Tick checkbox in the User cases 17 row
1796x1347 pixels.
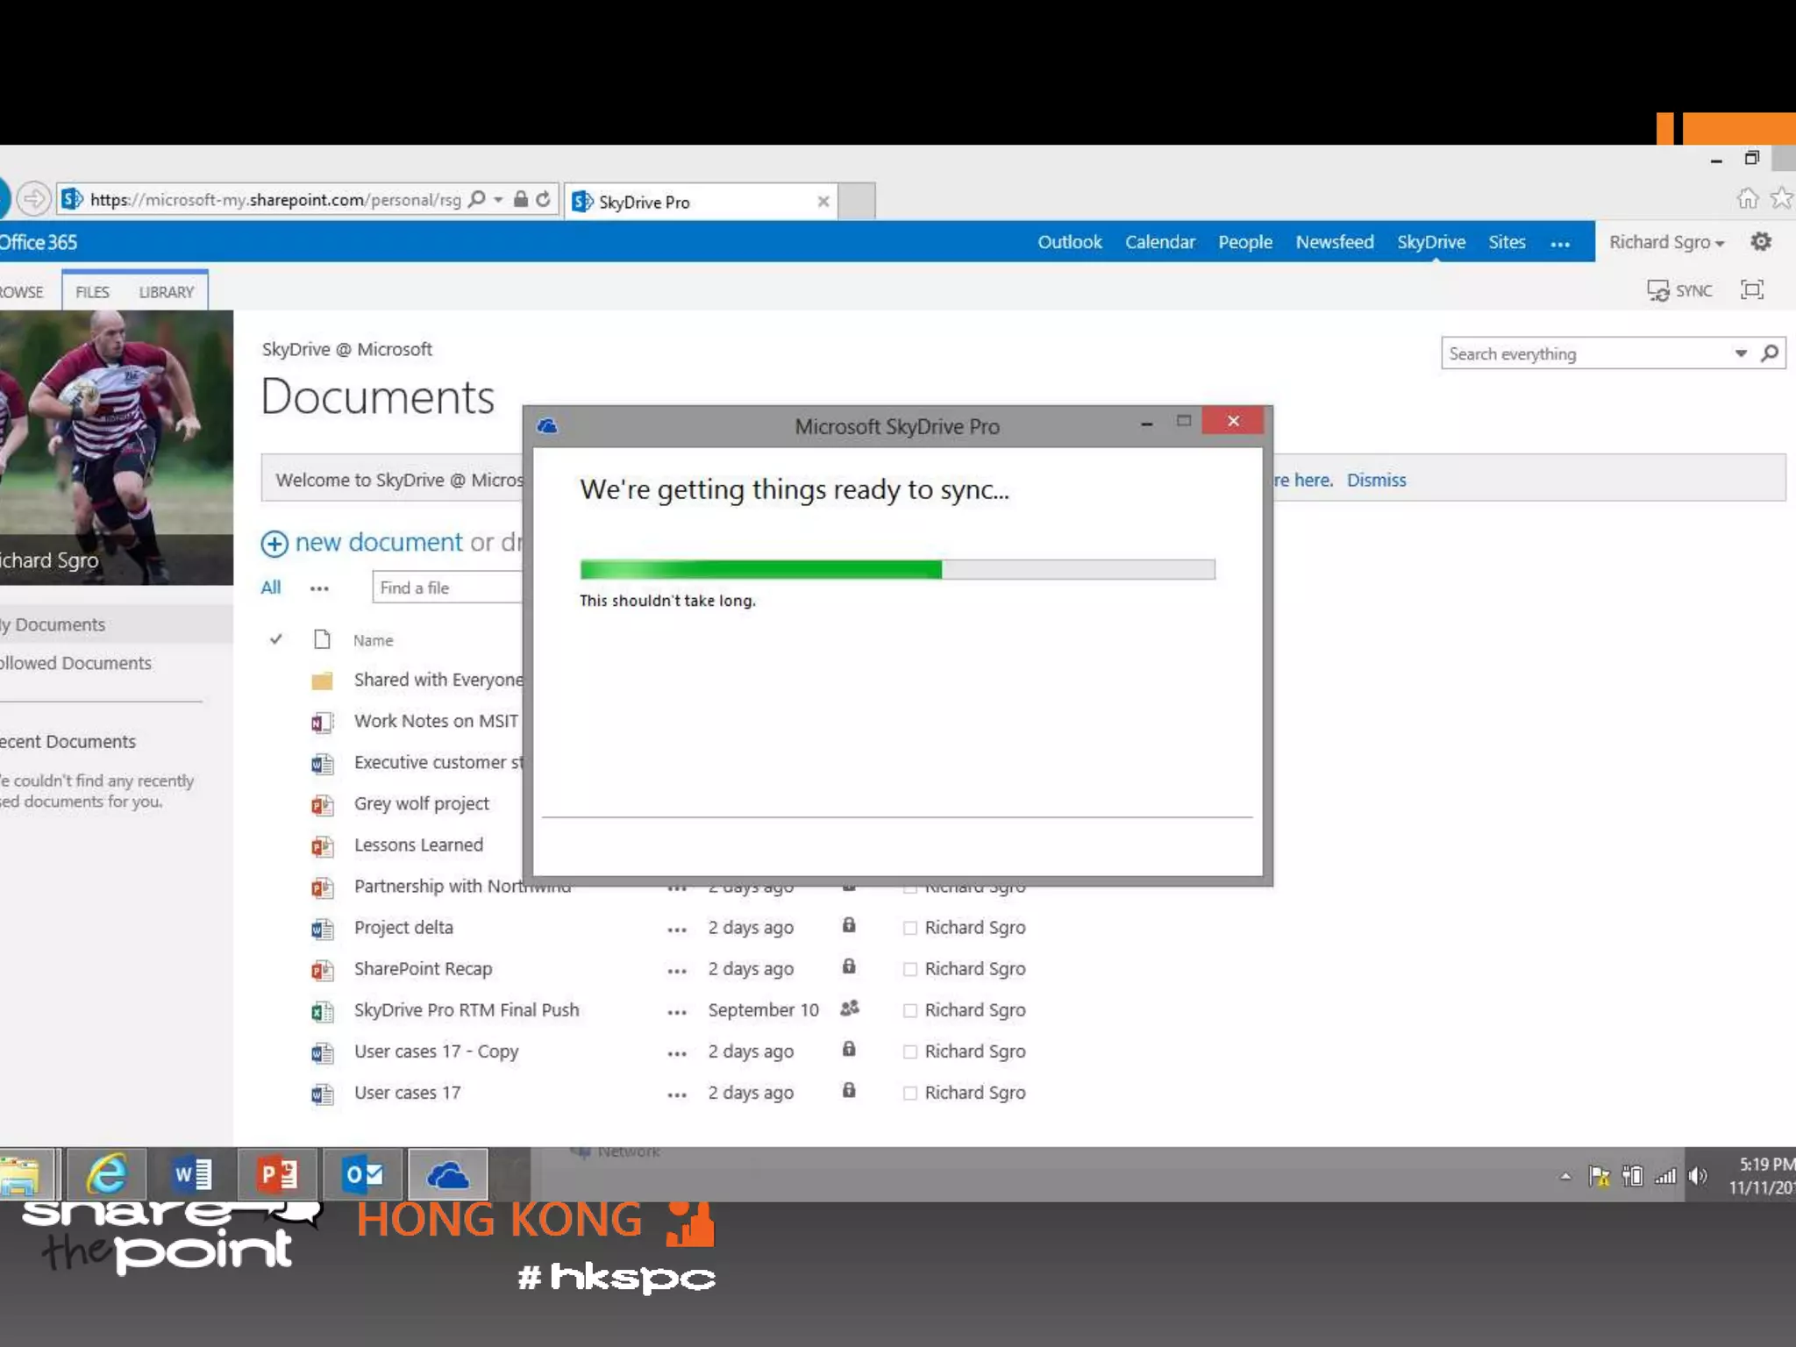coord(909,1094)
